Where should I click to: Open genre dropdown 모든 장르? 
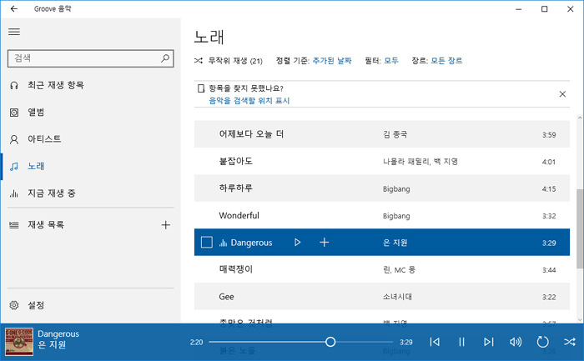click(x=446, y=61)
